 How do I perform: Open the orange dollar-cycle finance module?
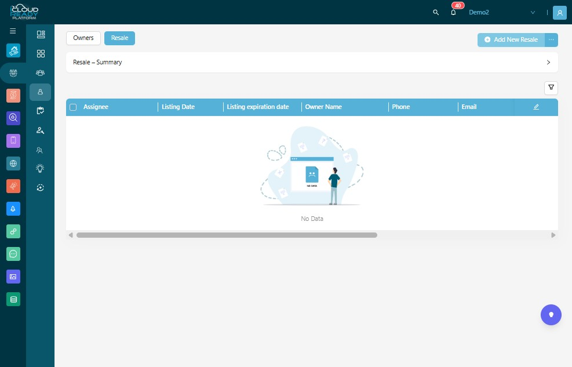click(x=13, y=96)
